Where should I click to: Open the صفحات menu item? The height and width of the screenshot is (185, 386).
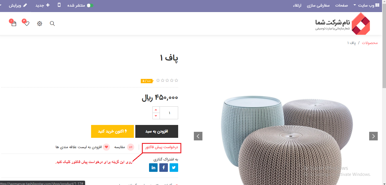(x=341, y=5)
